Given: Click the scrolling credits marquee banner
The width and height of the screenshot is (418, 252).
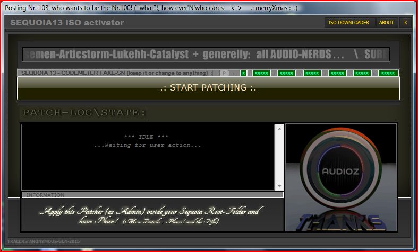Looking at the screenshot, I should coord(206,54).
